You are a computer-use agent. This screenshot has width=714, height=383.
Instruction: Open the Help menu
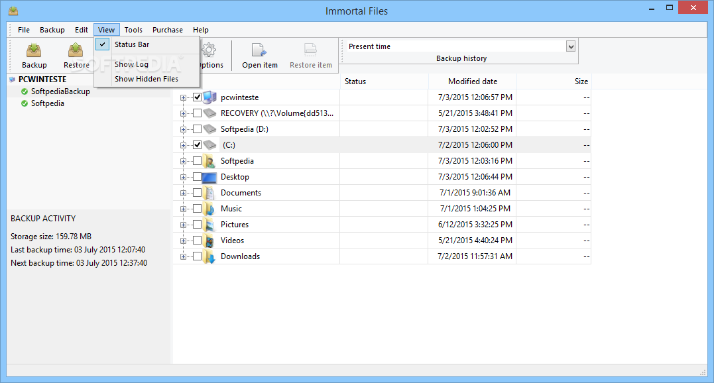[x=200, y=30]
